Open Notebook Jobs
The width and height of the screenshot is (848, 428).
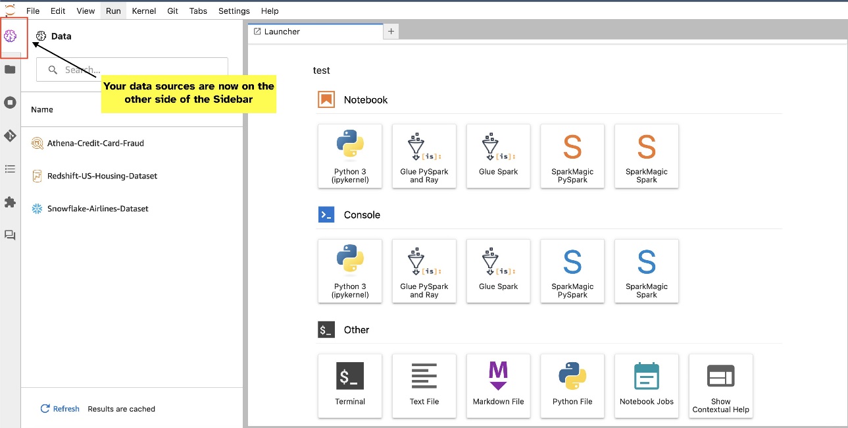(647, 386)
